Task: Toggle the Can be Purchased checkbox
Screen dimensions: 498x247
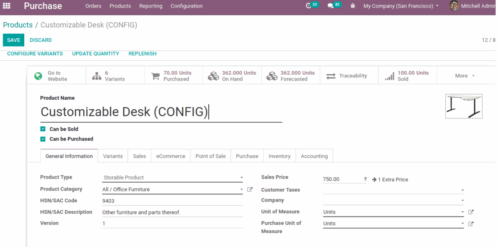Action: (43, 139)
